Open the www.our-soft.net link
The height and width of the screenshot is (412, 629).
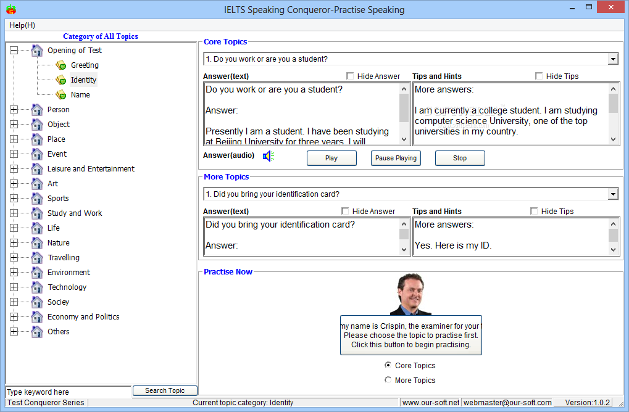click(x=430, y=402)
